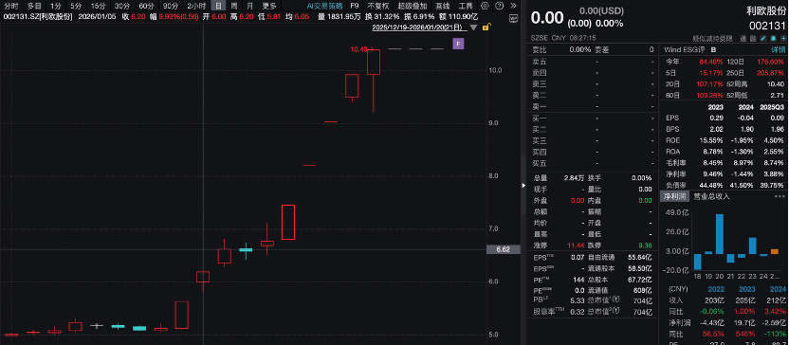Click the purple F marker on the chart

click(458, 44)
